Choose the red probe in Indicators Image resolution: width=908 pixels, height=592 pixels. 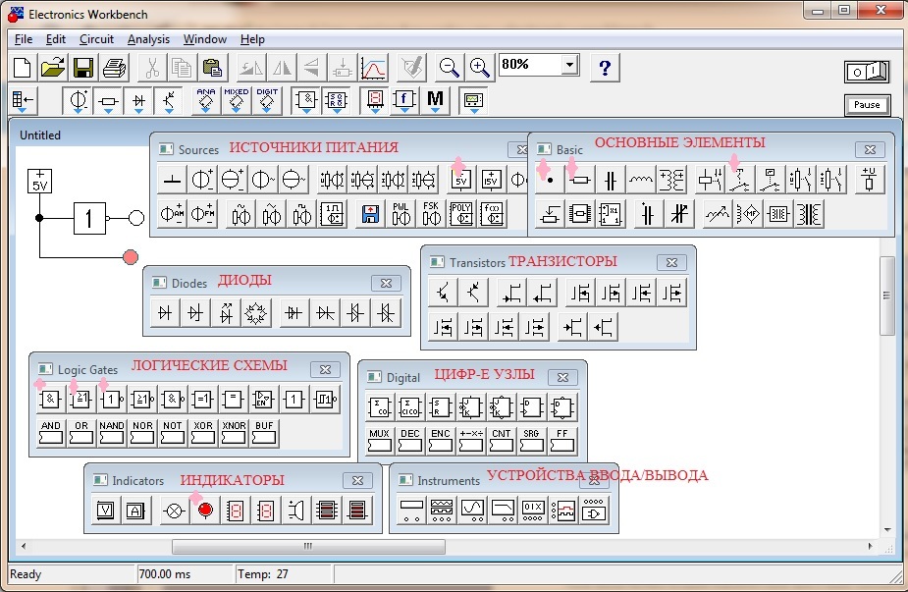[205, 511]
